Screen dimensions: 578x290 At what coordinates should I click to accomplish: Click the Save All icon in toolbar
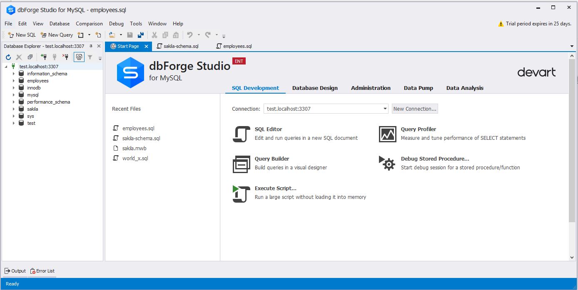coord(140,35)
